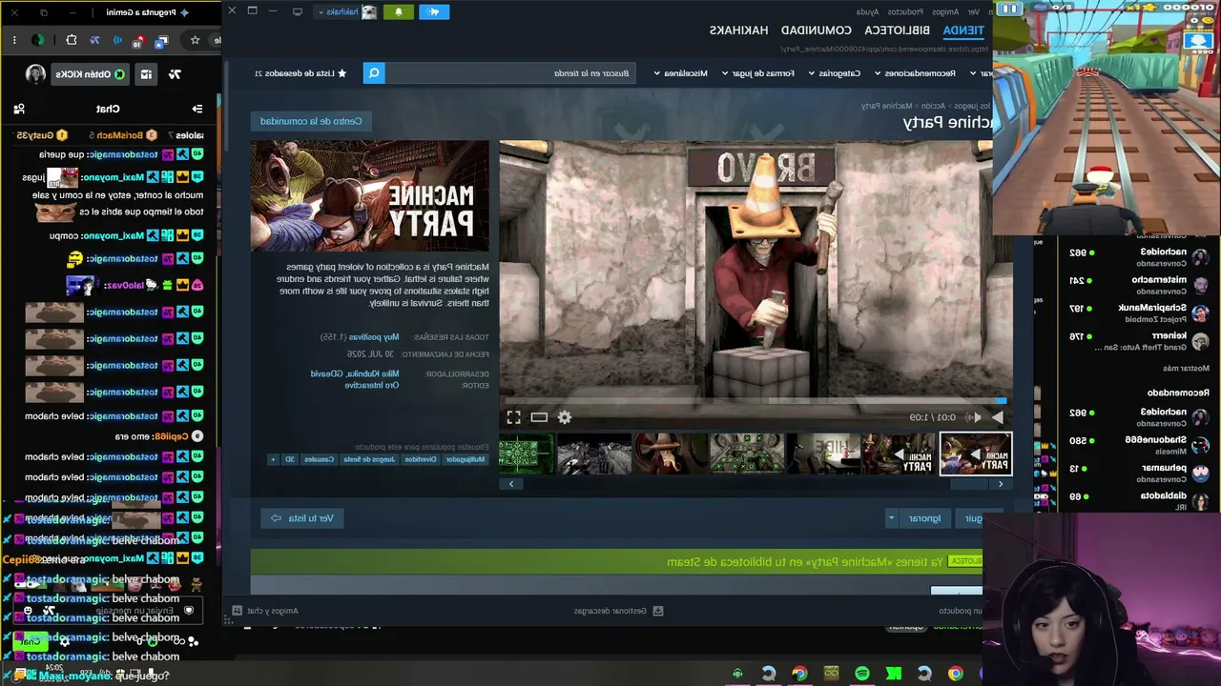This screenshot has width=1221, height=686.
Task: Select the HIDE room screenshot thumbnail
Action: (823, 454)
